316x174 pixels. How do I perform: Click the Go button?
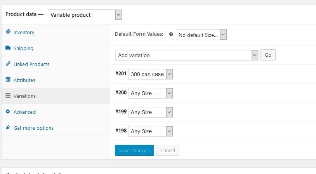click(268, 55)
